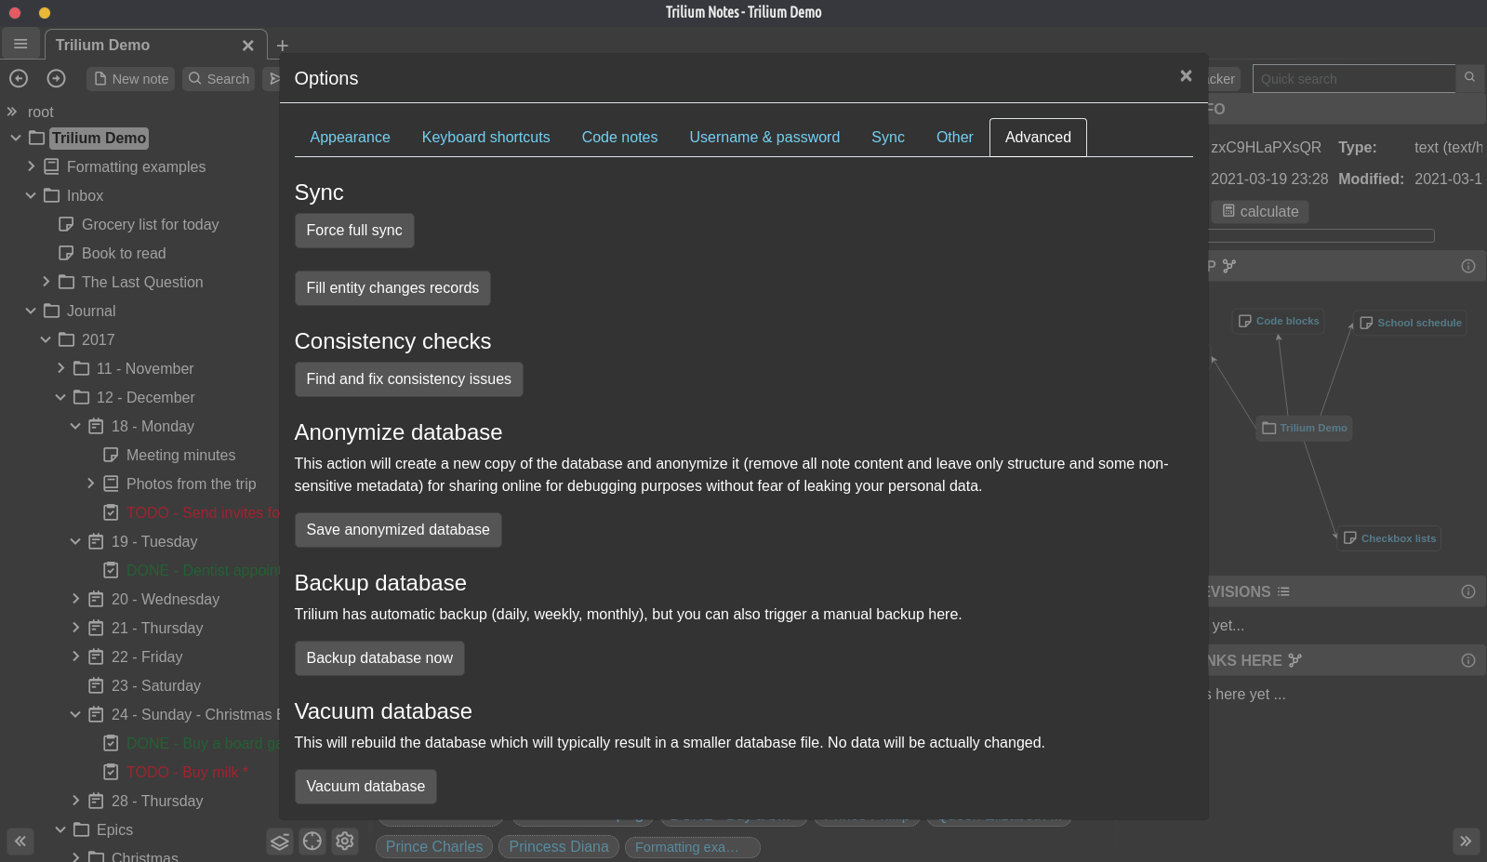Screen dimensions: 1487x862
Task: Open the Keyboard shortcuts tab
Action: pos(485,138)
